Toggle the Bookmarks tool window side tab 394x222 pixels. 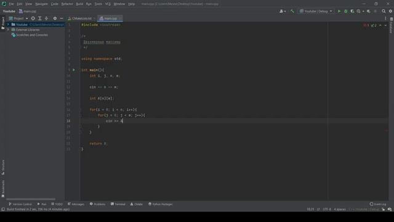point(3,189)
